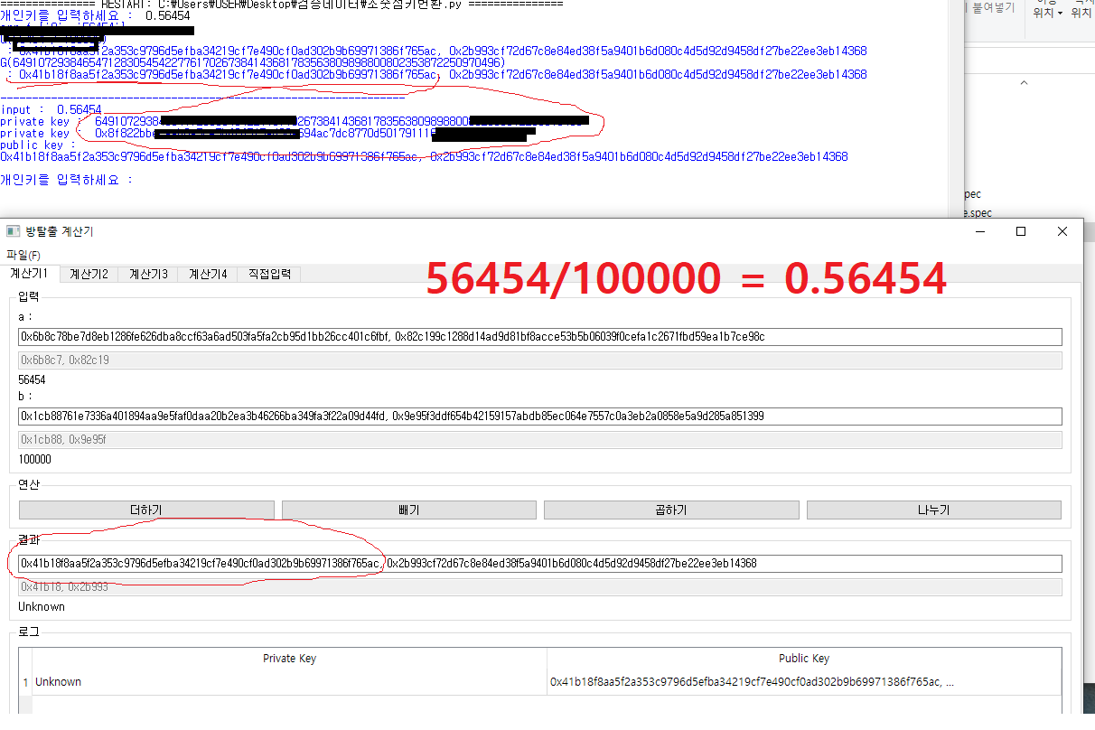The image size is (1095, 730).
Task: Switch to the 계산기3 tab
Action: coord(149,274)
